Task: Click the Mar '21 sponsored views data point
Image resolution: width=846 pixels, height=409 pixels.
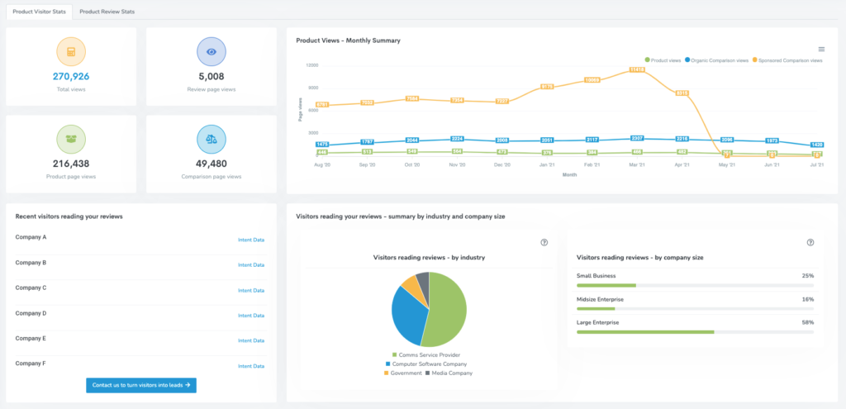Action: (636, 70)
